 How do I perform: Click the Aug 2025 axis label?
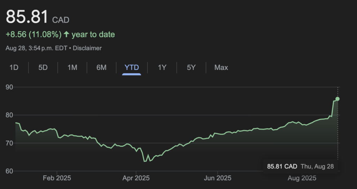pos(302,178)
